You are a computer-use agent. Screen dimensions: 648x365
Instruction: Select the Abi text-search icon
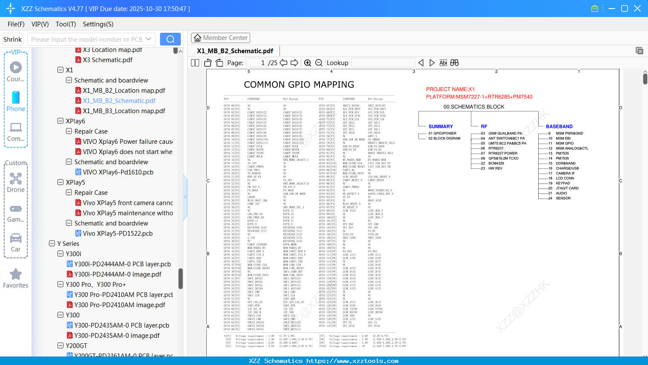tap(444, 62)
